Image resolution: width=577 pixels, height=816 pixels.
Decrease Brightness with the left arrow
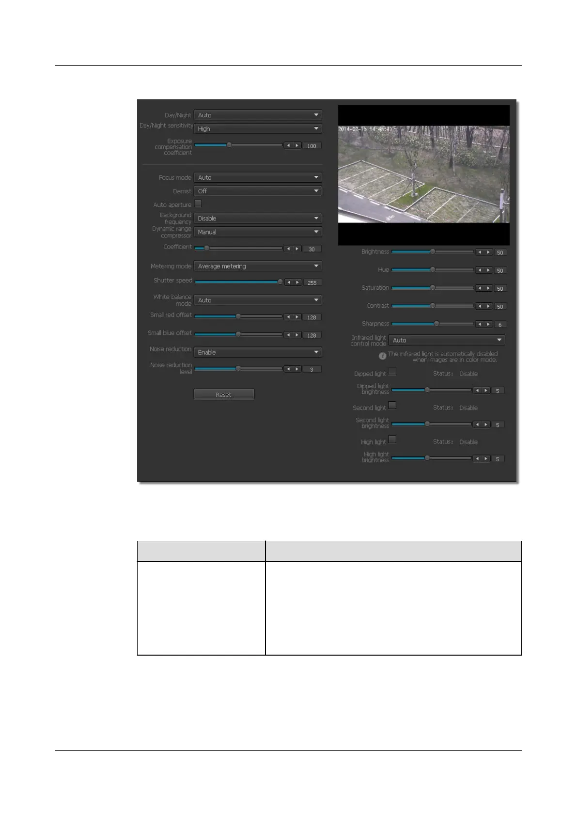[480, 252]
